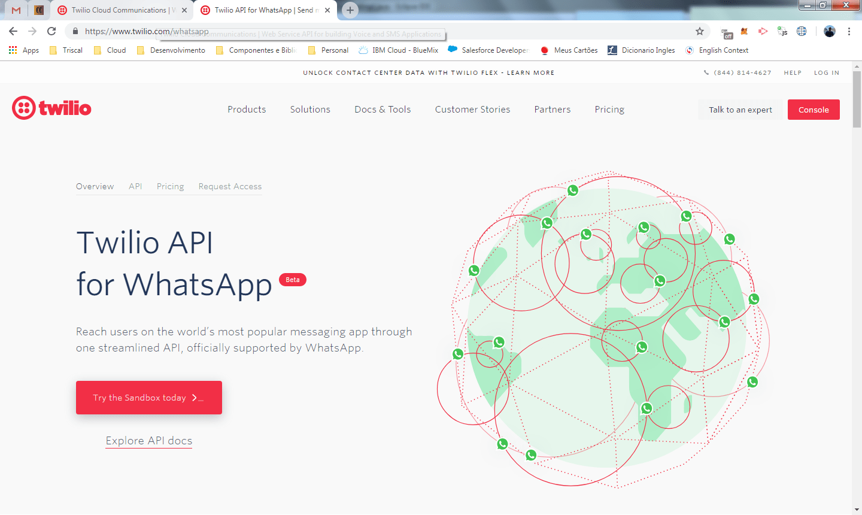Viewport: 862px width, 515px height.
Task: Close the Twilio API for WhatsApp tab
Action: coord(327,10)
